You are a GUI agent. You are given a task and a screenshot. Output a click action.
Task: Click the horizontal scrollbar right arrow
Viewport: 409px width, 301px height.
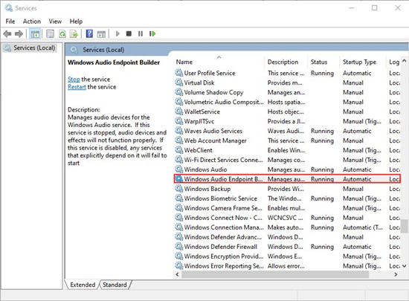tap(396, 274)
